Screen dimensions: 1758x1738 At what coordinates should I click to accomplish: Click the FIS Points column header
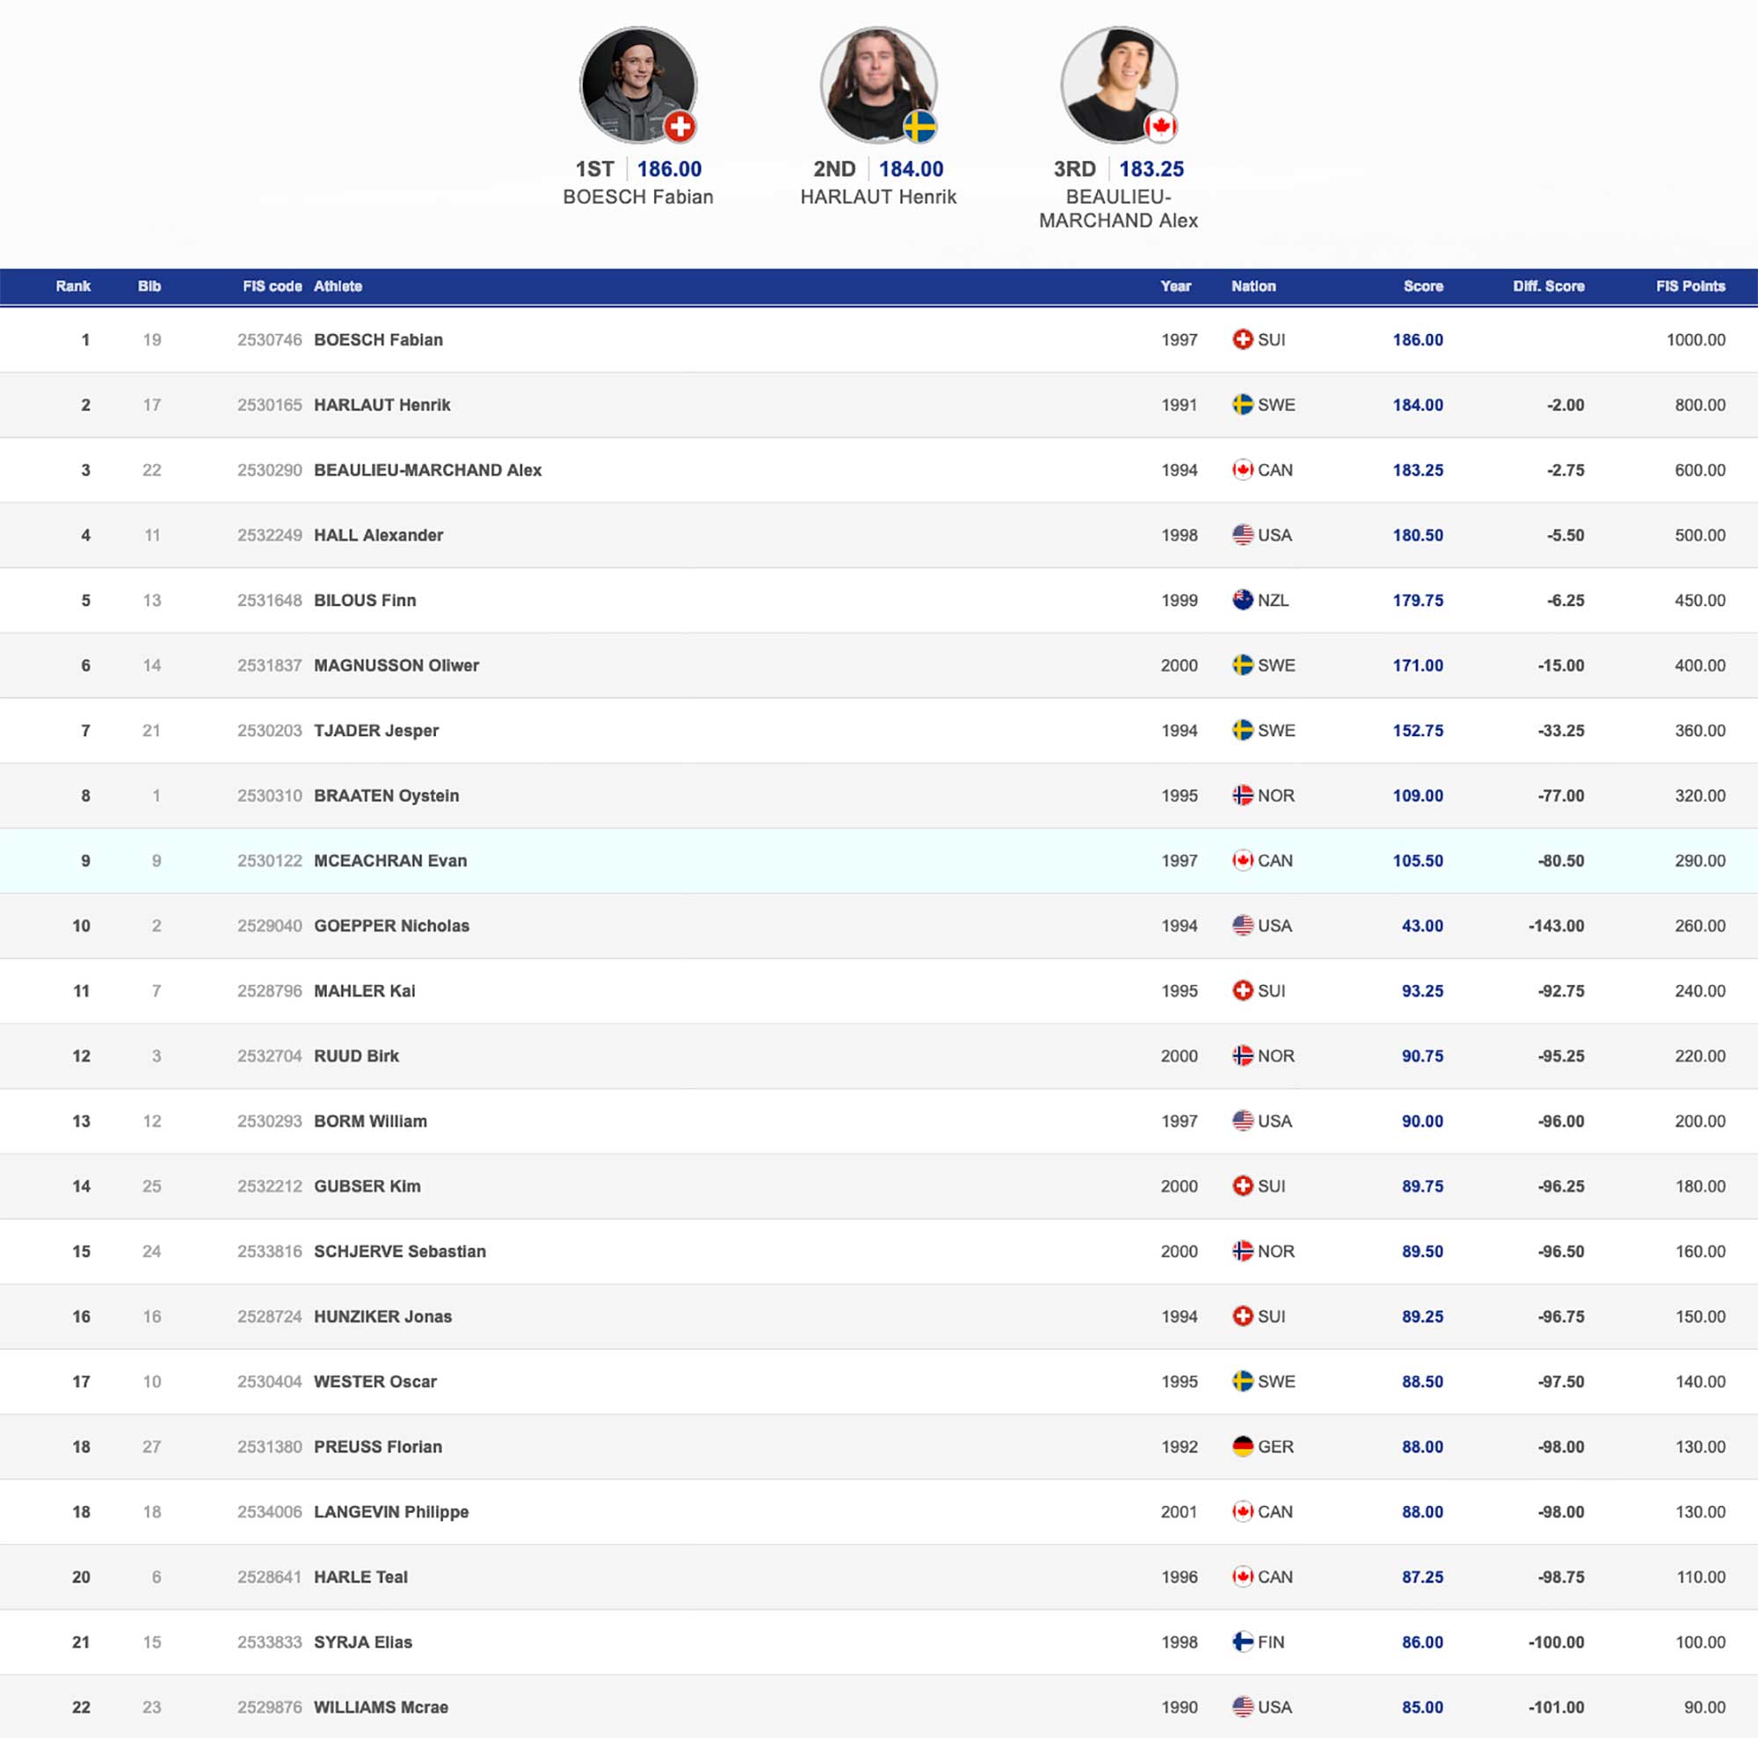tap(1689, 286)
